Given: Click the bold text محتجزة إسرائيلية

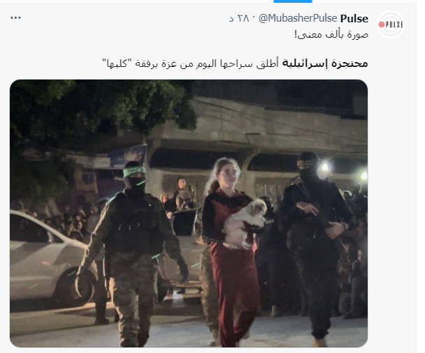Looking at the screenshot, I should point(325,63).
